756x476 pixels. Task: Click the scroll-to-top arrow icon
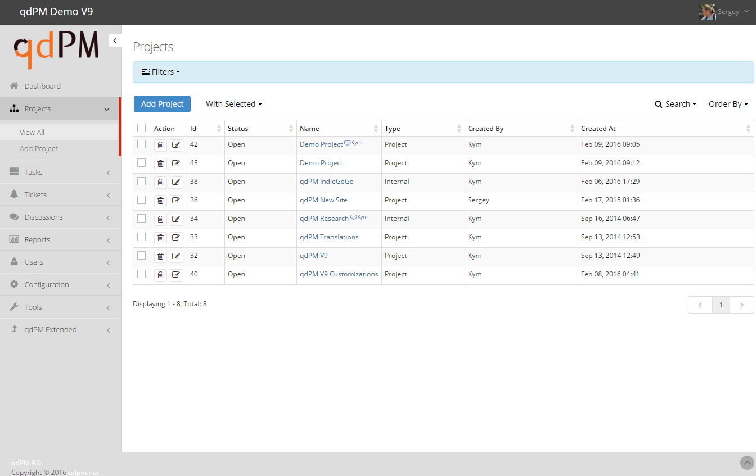[x=747, y=463]
